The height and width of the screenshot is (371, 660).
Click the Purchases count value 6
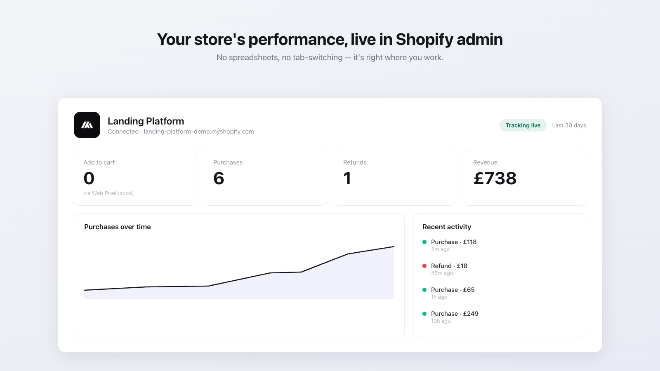point(219,178)
